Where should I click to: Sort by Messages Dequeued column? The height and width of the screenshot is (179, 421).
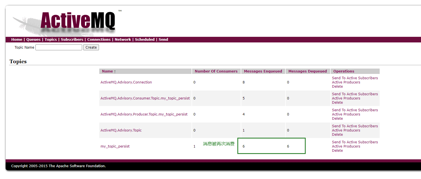308,71
